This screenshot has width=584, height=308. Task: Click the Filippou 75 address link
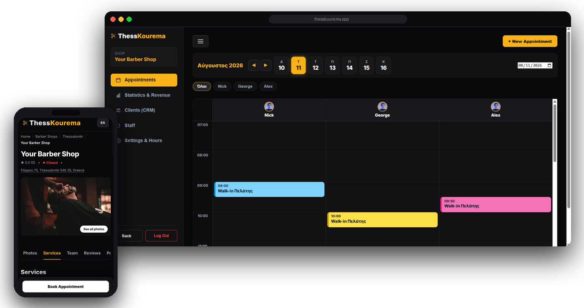tap(53, 171)
